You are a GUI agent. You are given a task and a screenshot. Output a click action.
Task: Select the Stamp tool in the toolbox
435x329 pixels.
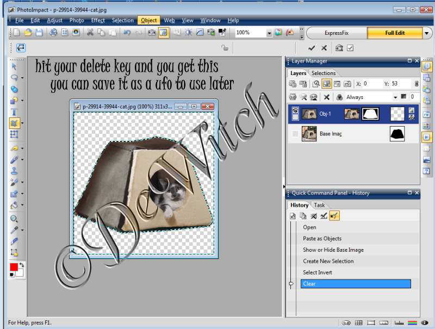14,170
